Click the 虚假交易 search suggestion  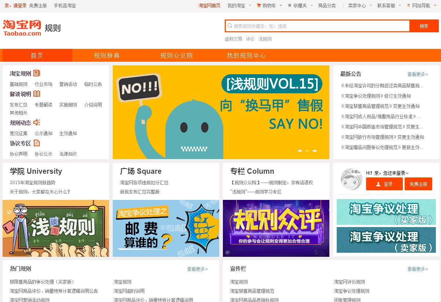234,39
